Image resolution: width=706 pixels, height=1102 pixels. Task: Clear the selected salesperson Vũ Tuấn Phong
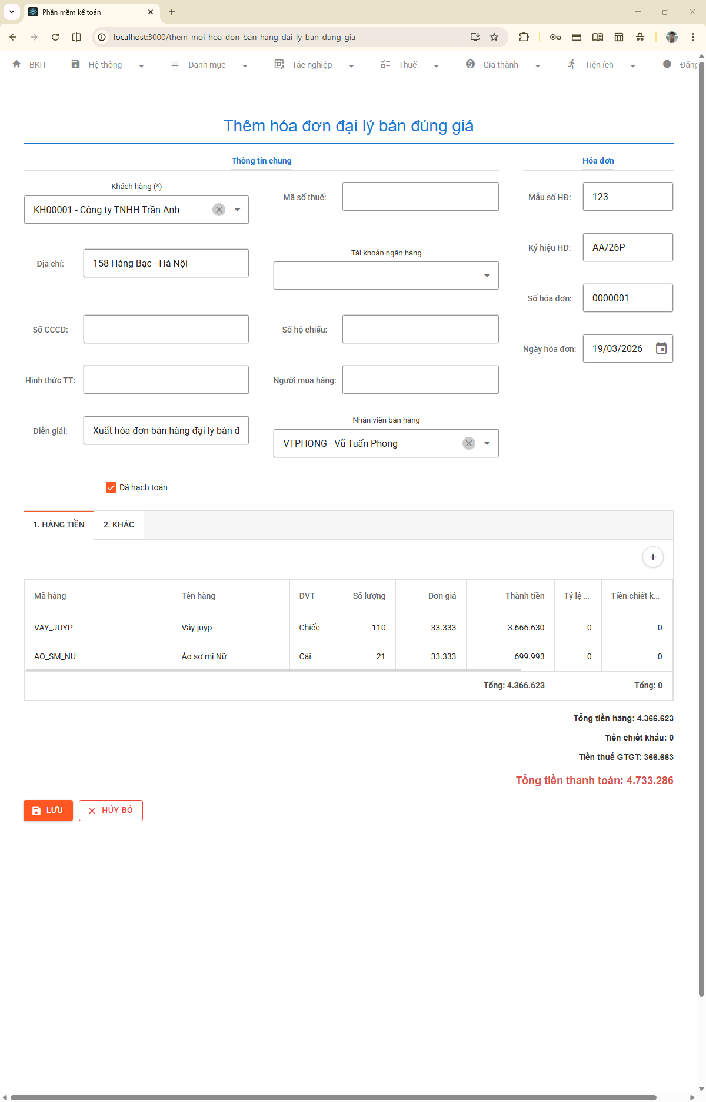pyautogui.click(x=468, y=443)
